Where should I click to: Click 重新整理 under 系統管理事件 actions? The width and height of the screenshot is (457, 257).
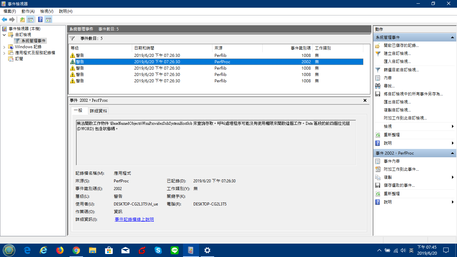pos(392,135)
